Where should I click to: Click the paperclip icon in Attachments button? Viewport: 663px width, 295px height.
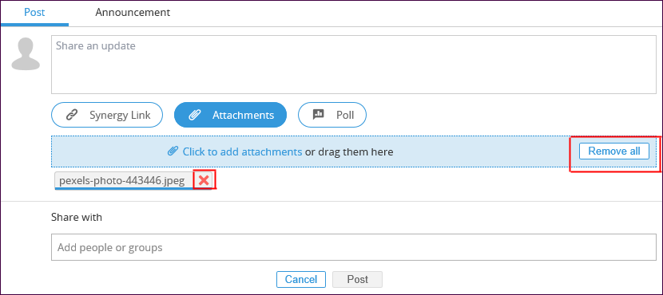(194, 115)
